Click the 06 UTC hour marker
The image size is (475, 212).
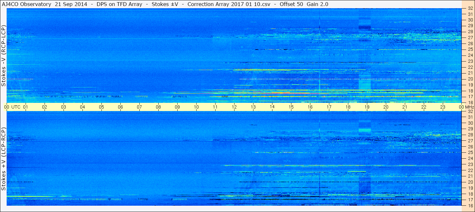click(120, 107)
